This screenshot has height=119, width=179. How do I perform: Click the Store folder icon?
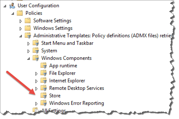(43, 95)
